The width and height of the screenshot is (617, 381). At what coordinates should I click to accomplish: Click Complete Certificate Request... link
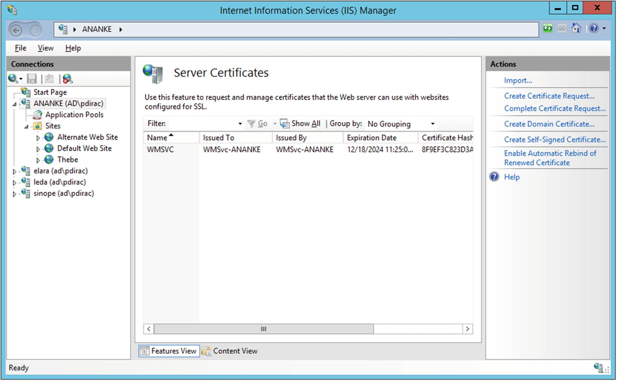[x=555, y=108]
